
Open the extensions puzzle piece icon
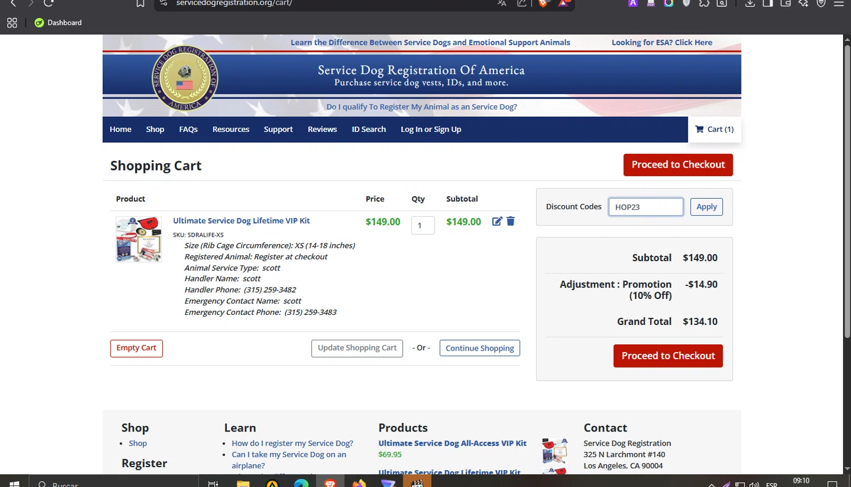pos(704,3)
